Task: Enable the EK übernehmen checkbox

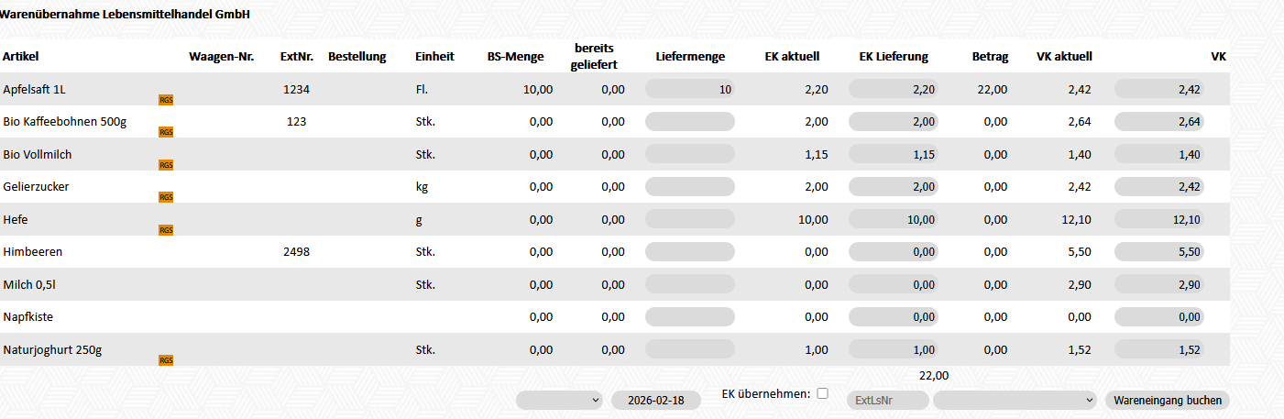Action: click(822, 393)
